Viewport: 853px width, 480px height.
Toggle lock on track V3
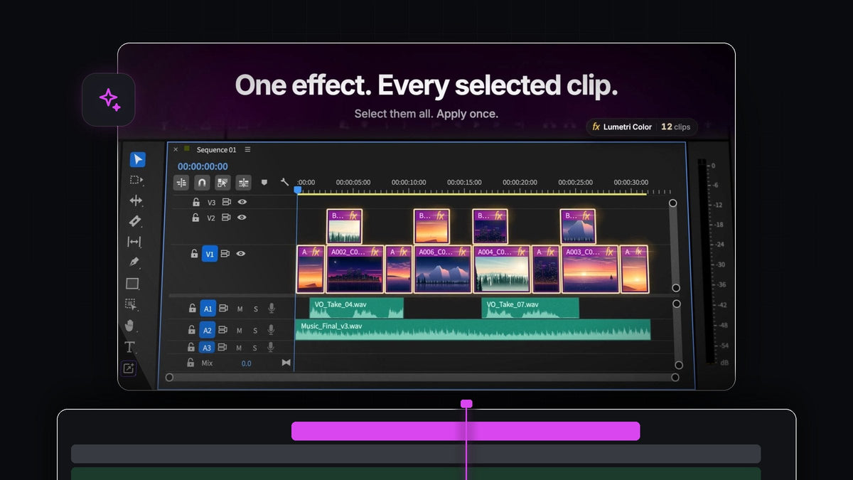(x=196, y=202)
